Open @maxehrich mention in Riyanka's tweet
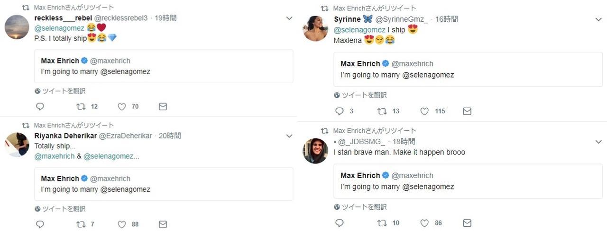Viewport: 607px width, 231px height. tap(55, 156)
